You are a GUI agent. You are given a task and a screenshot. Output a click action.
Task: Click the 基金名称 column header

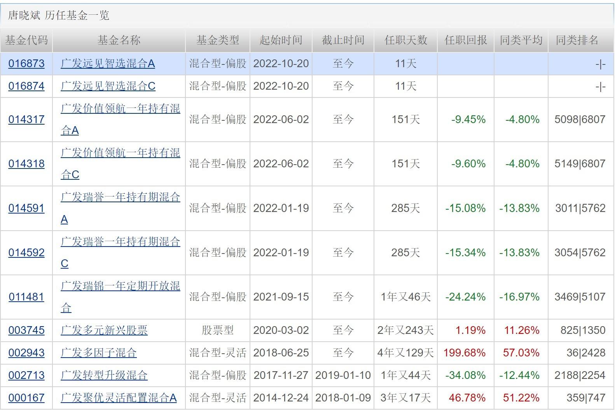[x=119, y=40]
